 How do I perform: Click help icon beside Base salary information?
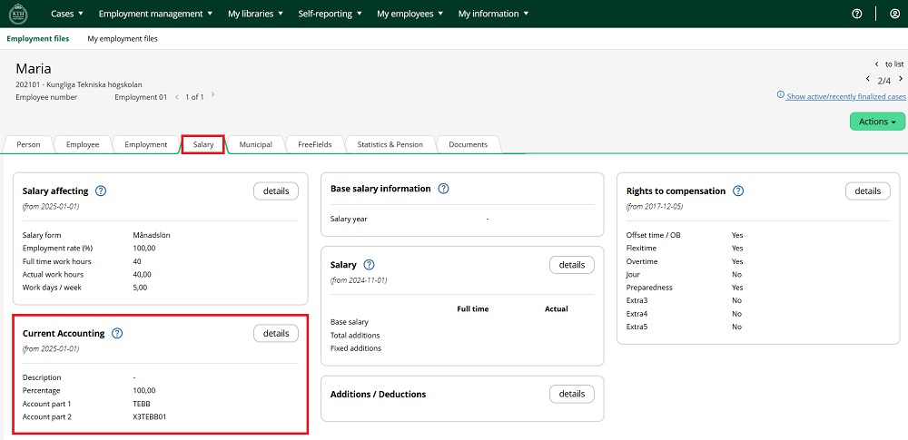443,189
